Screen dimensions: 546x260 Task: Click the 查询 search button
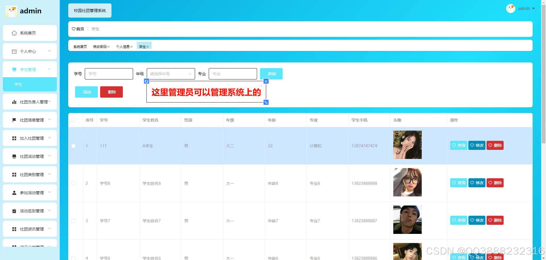(271, 74)
